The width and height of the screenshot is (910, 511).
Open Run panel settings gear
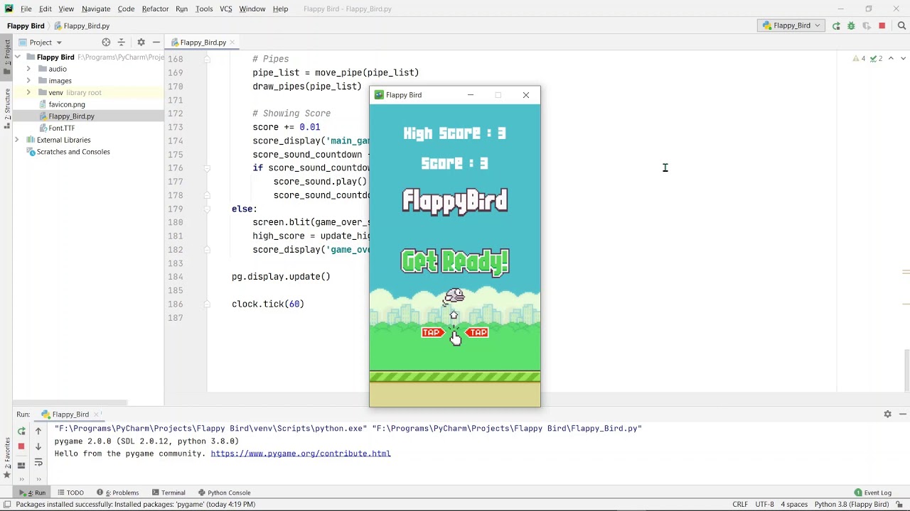(x=887, y=414)
